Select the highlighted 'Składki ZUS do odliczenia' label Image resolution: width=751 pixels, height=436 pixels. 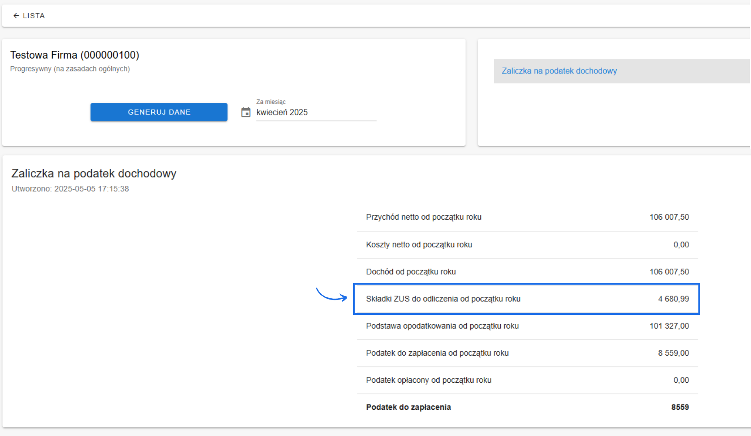(x=443, y=299)
